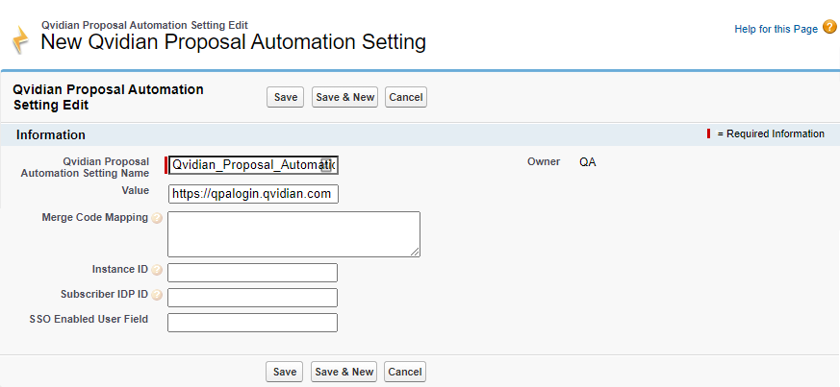Click the bottom Save button
The image size is (840, 387).
coord(285,372)
